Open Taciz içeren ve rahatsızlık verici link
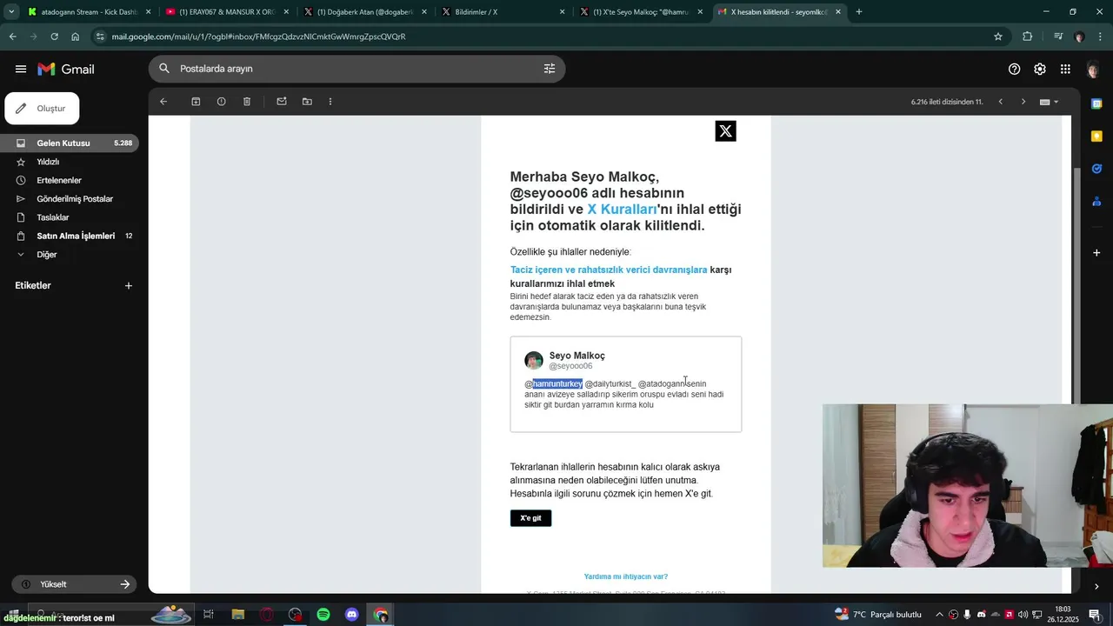 [x=609, y=270]
